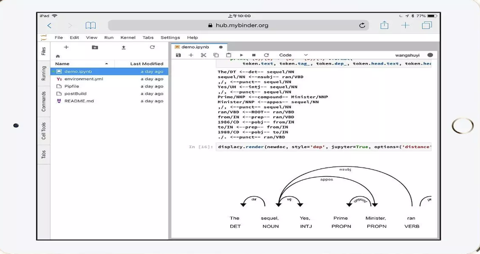Viewport: 480px width, 254px height.
Task: Refresh the file list icon
Action: click(152, 47)
